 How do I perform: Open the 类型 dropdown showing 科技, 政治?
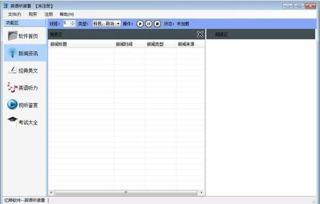point(106,23)
